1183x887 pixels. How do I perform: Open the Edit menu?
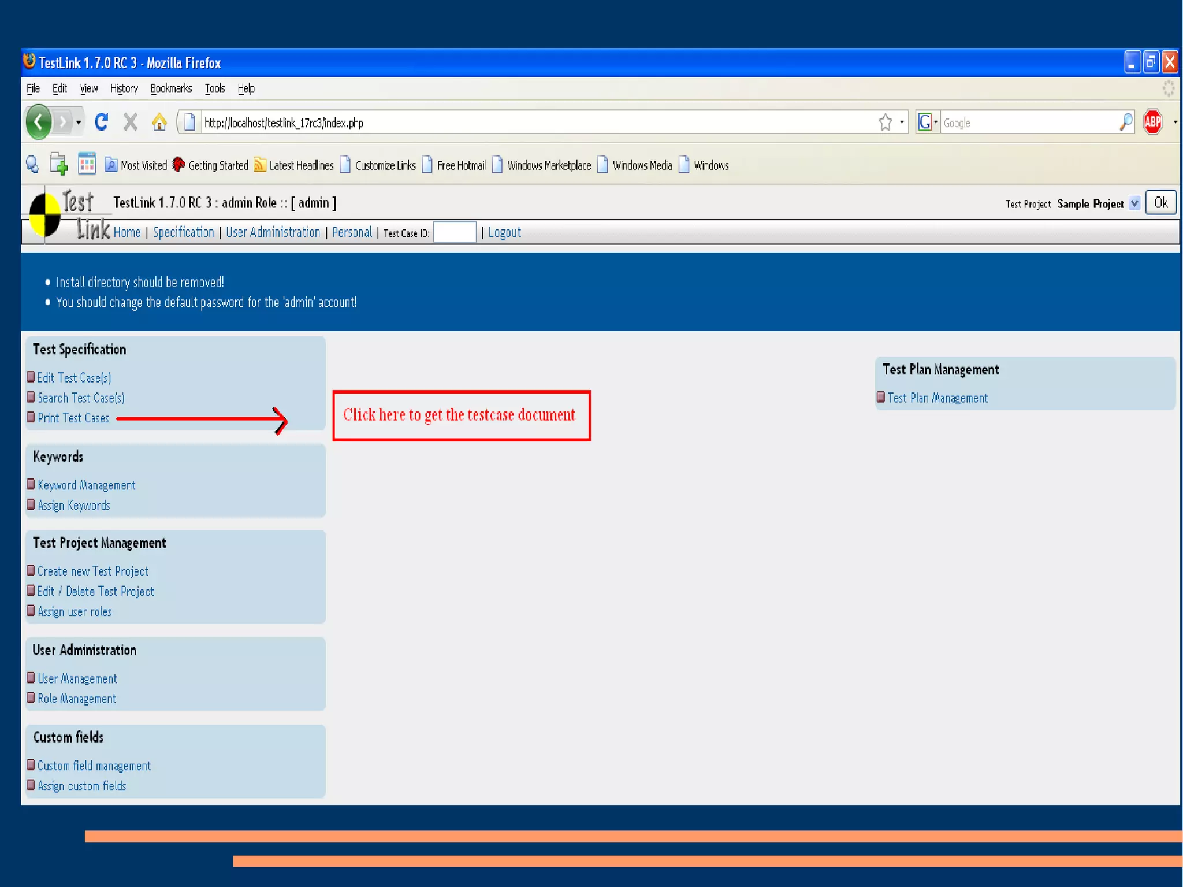pos(59,89)
